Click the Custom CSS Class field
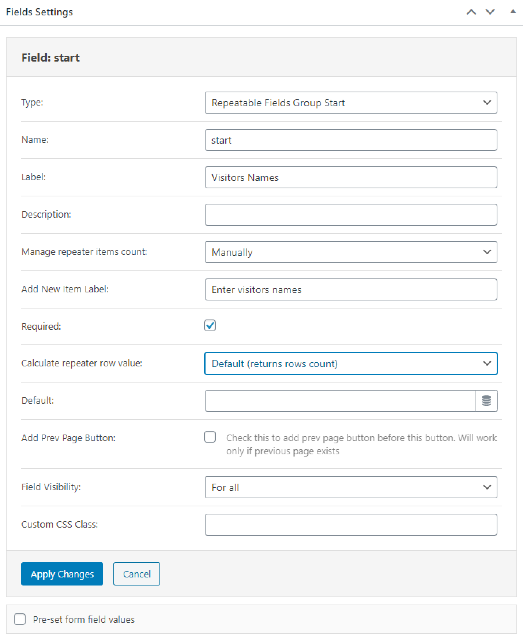 coord(351,525)
